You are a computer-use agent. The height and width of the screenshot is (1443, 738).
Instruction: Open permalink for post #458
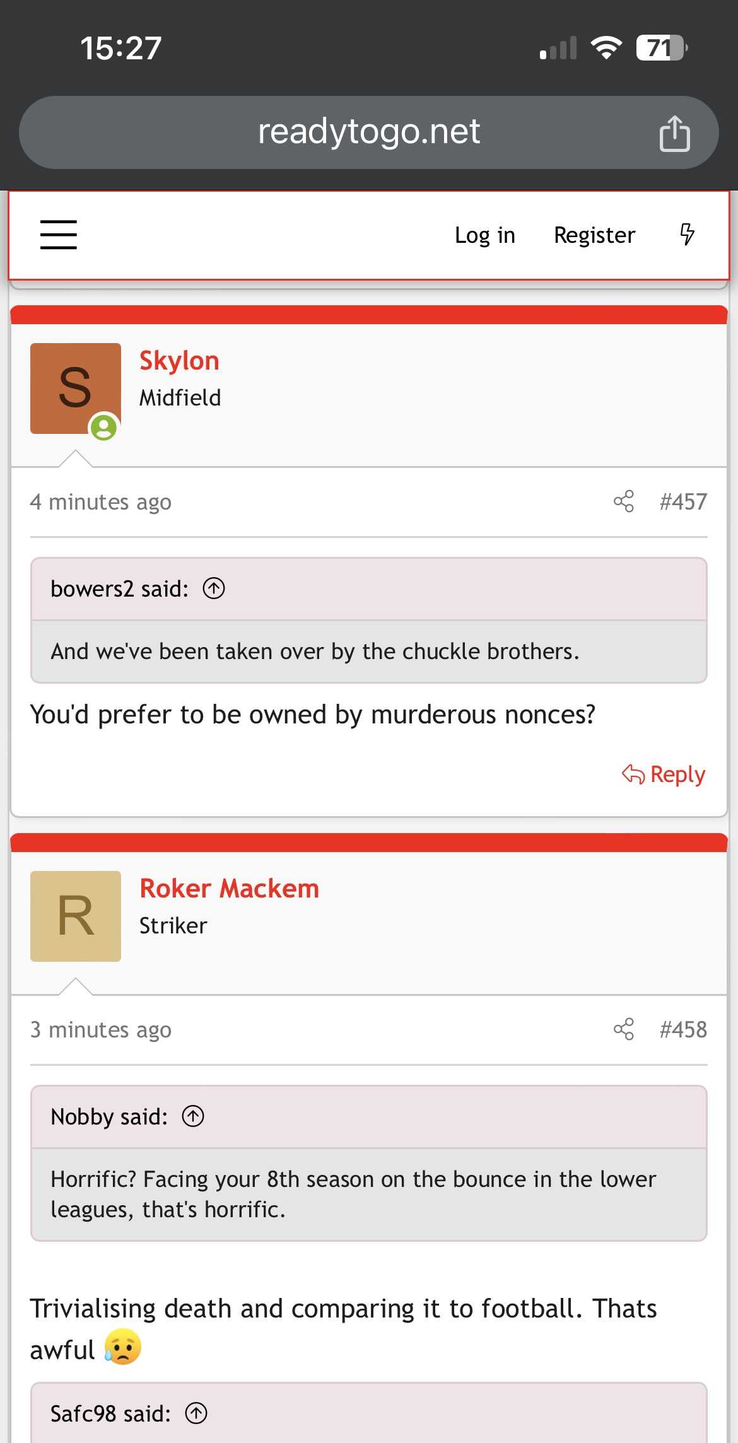[x=683, y=1029]
